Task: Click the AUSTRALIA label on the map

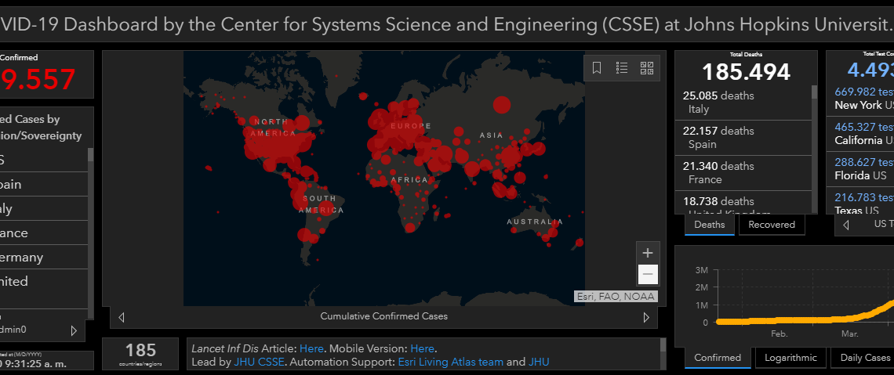Action: [x=535, y=222]
